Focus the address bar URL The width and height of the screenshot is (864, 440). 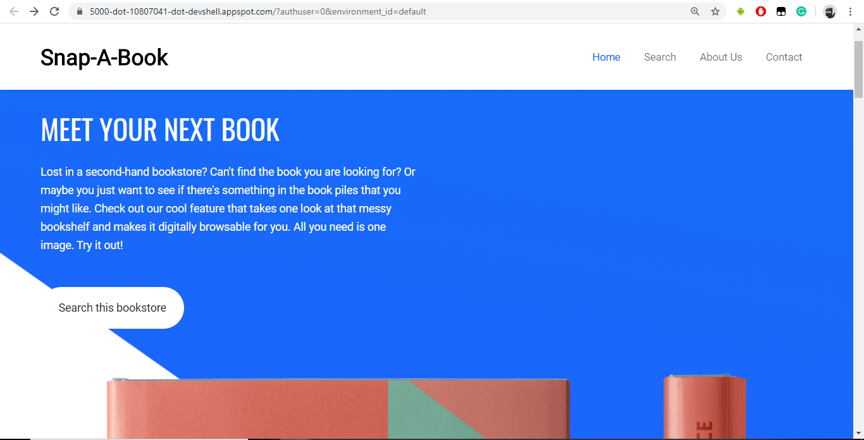(x=380, y=11)
